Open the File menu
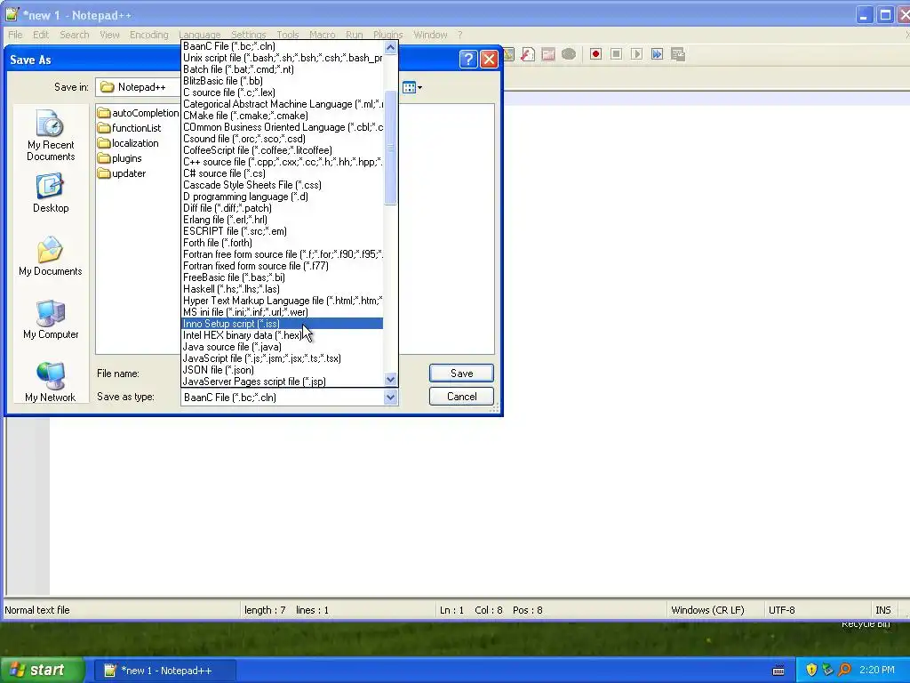Image resolution: width=910 pixels, height=683 pixels. [x=15, y=35]
